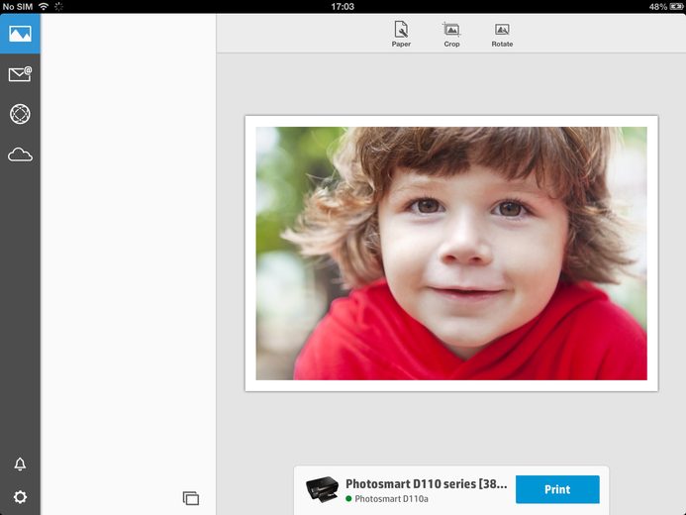
Task: Open settings gear icon
Action: pyautogui.click(x=20, y=497)
